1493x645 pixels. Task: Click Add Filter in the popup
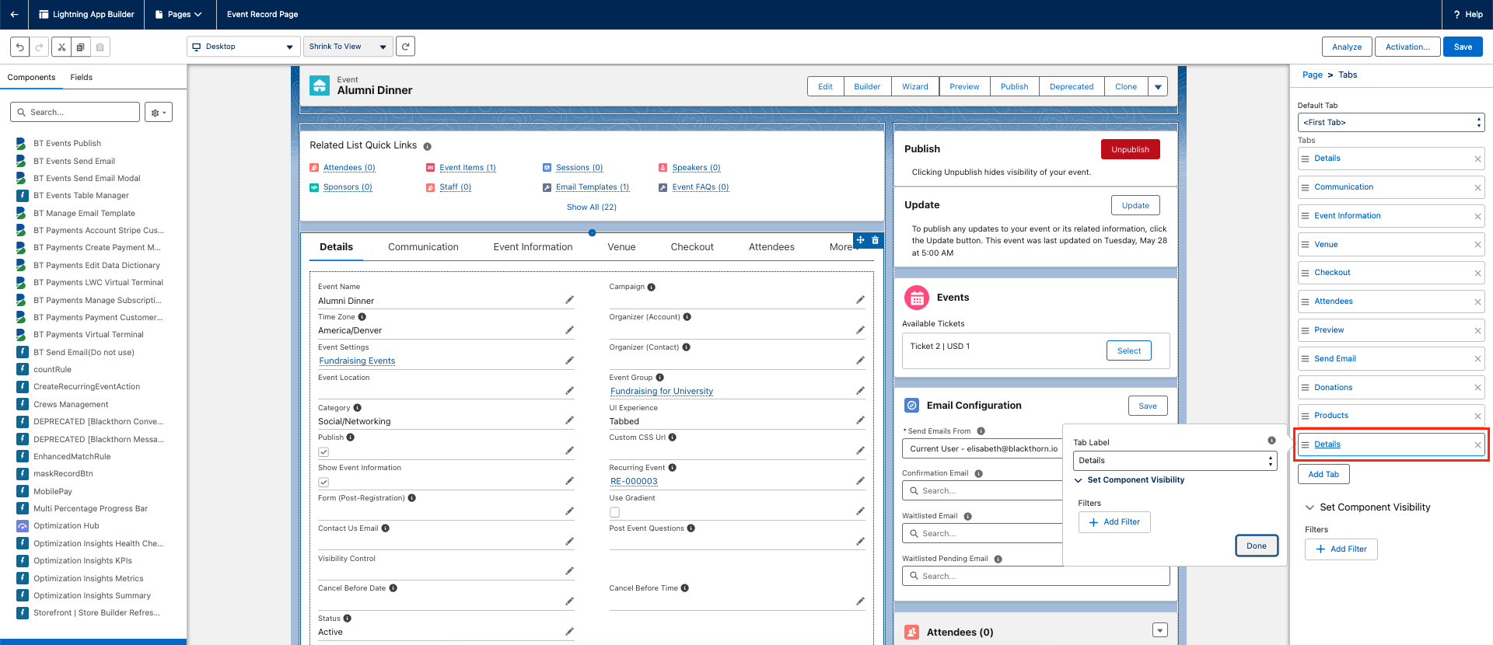[1114, 522]
